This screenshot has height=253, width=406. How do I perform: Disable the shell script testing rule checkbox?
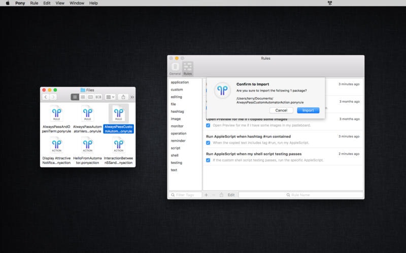[209, 160]
